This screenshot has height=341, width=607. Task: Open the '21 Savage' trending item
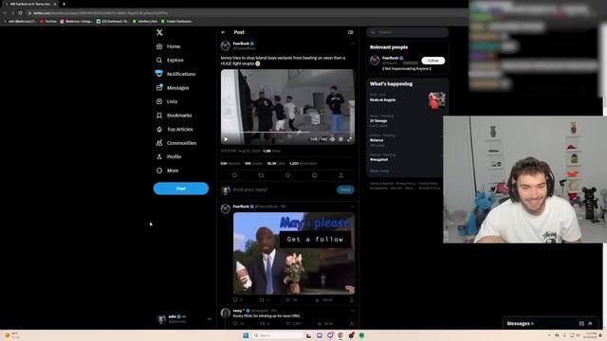click(x=407, y=120)
